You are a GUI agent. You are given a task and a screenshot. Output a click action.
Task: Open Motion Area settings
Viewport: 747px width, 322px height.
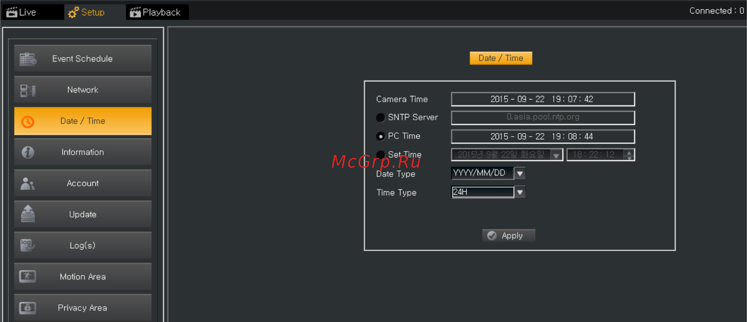pos(83,277)
